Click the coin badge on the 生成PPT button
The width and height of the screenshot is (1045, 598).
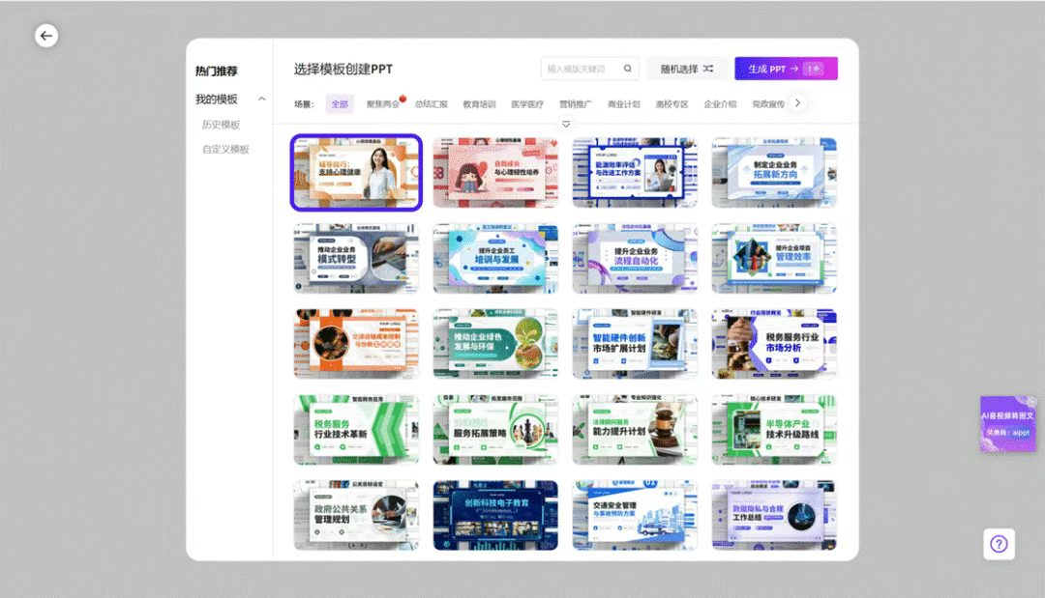pyautogui.click(x=816, y=69)
